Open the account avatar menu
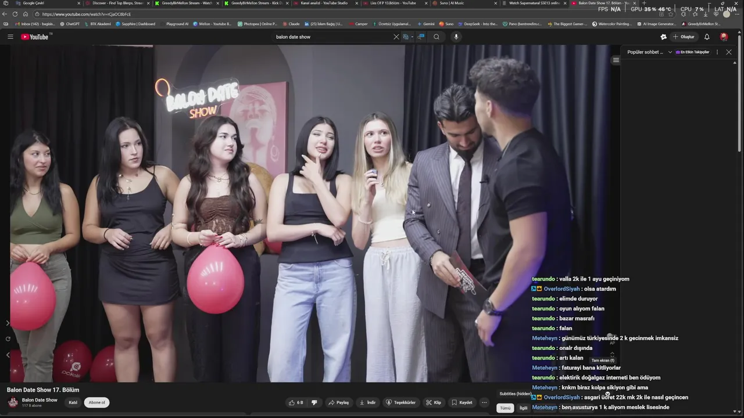This screenshot has height=418, width=744. tap(724, 37)
